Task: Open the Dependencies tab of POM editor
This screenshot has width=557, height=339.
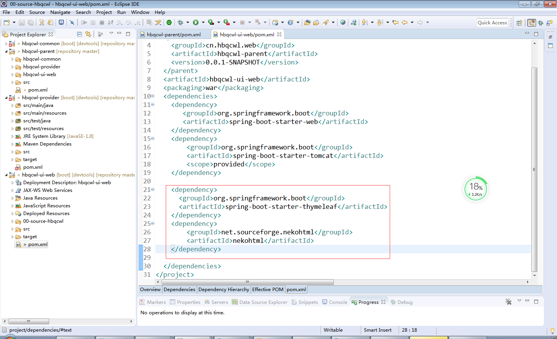Action: [x=179, y=289]
